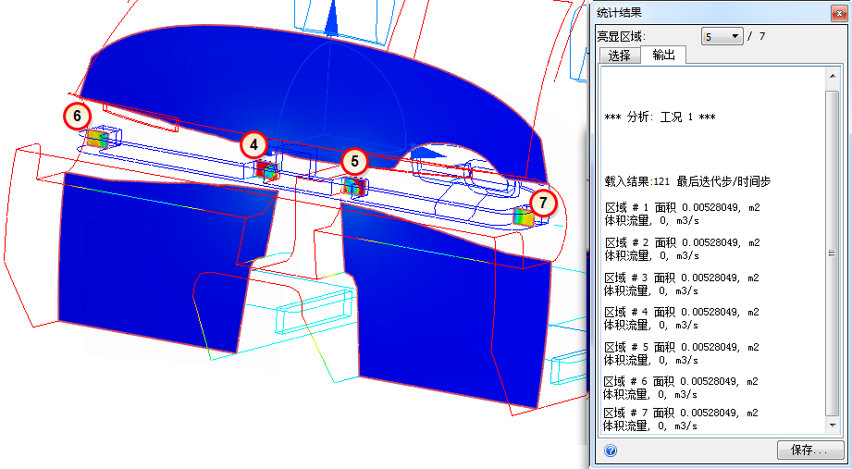Switch to the 输出 tab
This screenshot has width=852, height=469.
pos(663,55)
